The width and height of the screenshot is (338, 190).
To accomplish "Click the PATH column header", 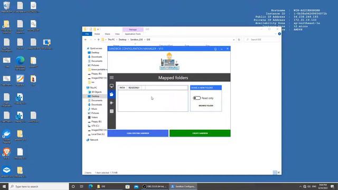I will (122, 88).
